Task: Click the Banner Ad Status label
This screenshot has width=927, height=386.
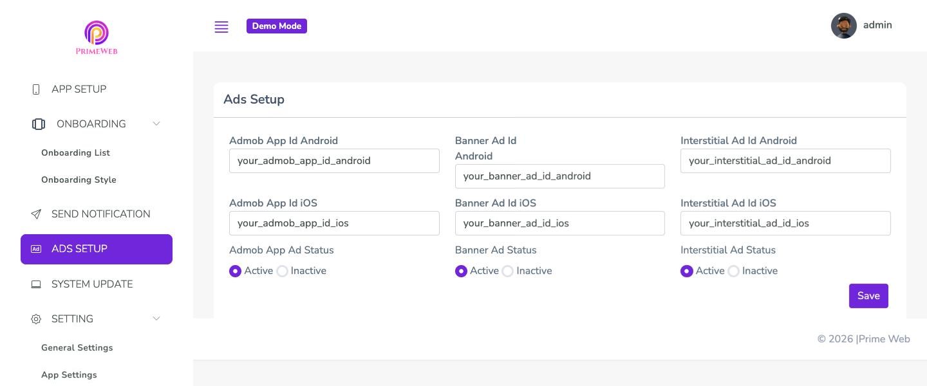Action: [x=496, y=250]
